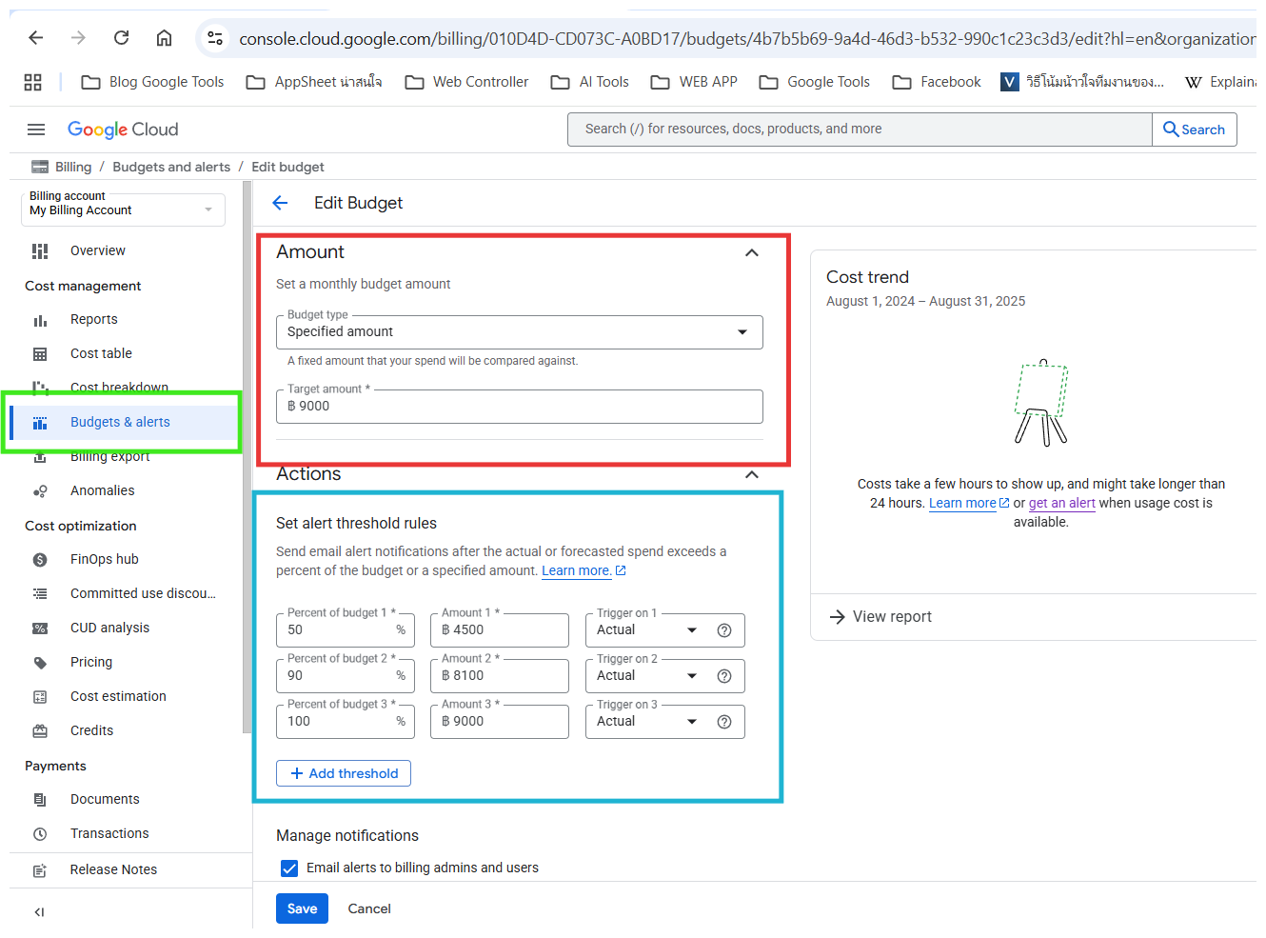Collapse the sidebar with the bottom chevron
The image size is (1266, 938).
pyautogui.click(x=39, y=912)
